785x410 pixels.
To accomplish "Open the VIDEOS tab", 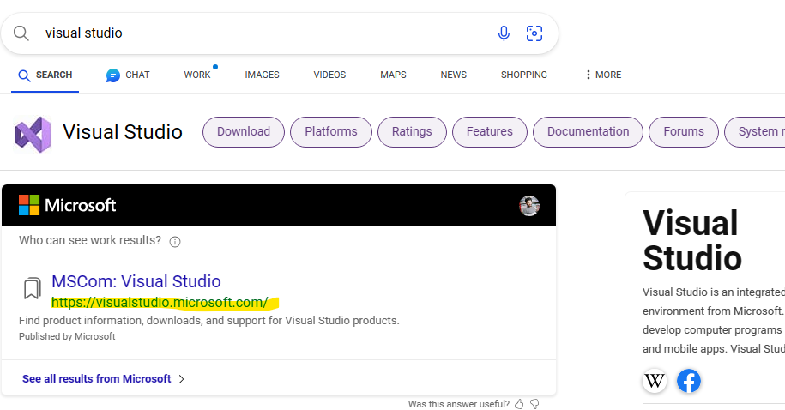I will tap(329, 75).
